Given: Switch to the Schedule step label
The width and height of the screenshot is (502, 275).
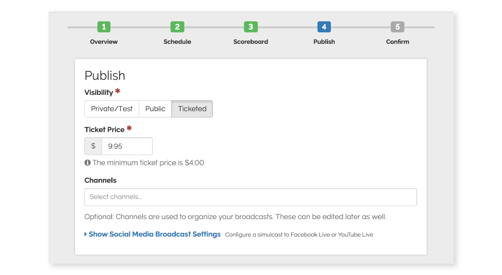Looking at the screenshot, I should [x=177, y=42].
